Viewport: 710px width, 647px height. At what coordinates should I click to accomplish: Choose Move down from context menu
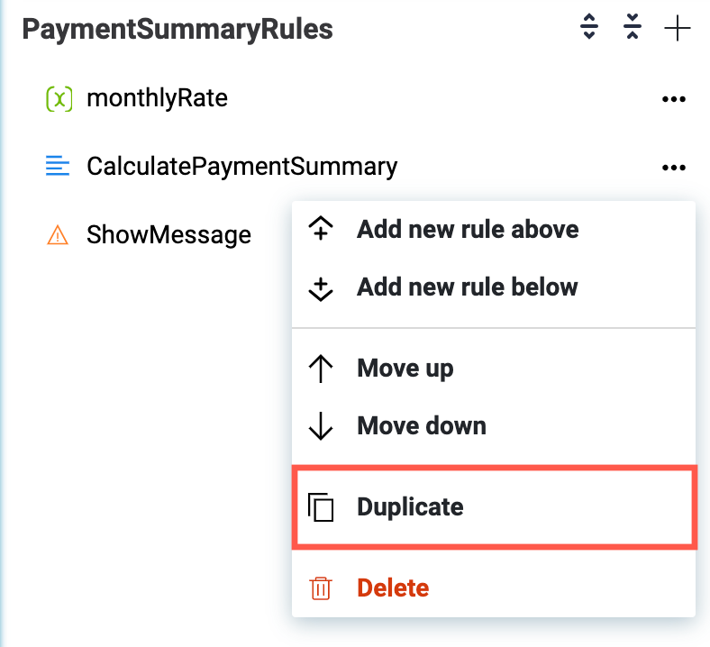click(421, 425)
